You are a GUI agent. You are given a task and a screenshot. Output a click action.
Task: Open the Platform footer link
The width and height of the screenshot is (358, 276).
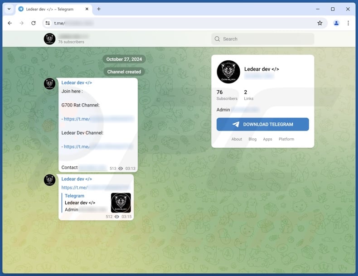pyautogui.click(x=286, y=139)
